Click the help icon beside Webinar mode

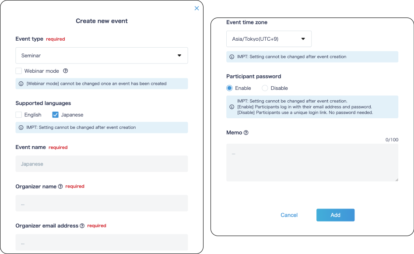click(x=66, y=71)
